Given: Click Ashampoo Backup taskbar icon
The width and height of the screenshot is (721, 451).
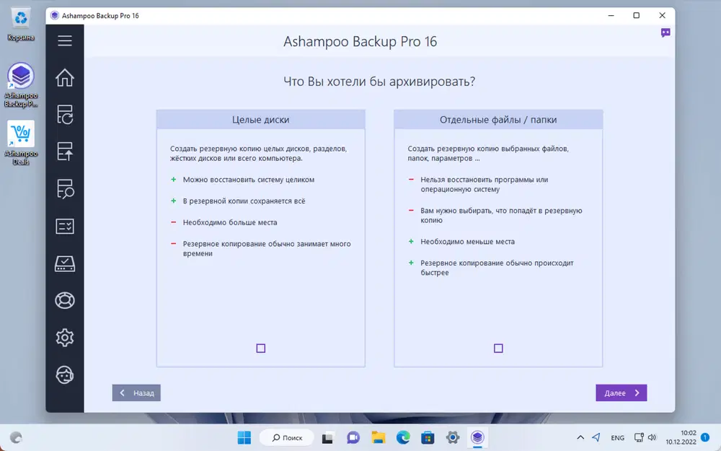Looking at the screenshot, I should click(x=477, y=438).
